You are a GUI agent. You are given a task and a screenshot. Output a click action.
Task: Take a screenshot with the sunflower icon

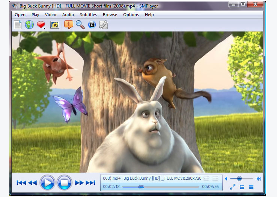point(55,25)
